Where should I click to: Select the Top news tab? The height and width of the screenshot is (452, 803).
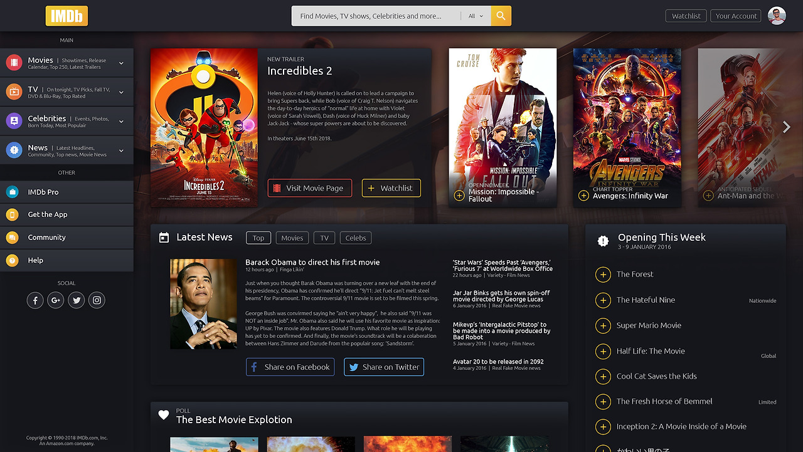(x=258, y=238)
